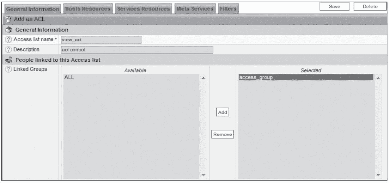Click Remove to unlink the selected group

[x=222, y=134]
